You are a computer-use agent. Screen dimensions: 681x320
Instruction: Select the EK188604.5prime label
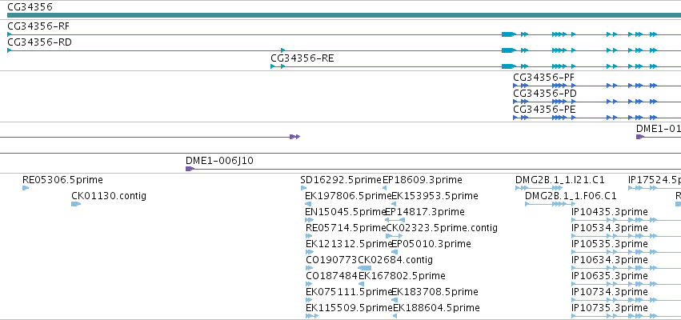(x=436, y=309)
